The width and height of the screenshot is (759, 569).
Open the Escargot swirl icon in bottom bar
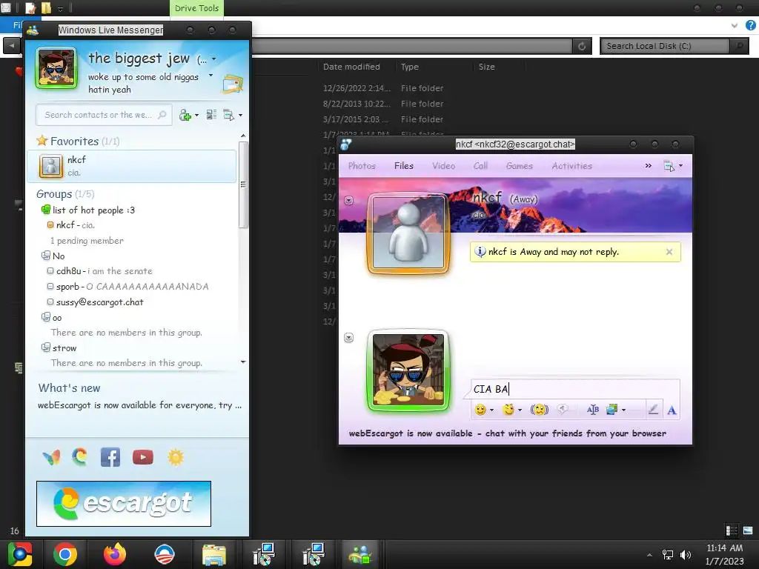[x=80, y=456]
